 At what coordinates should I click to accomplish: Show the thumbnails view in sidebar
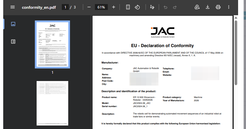pos(13,24)
